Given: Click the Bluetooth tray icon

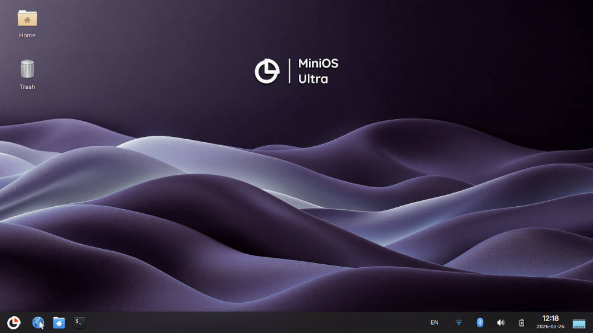Looking at the screenshot, I should coord(480,322).
